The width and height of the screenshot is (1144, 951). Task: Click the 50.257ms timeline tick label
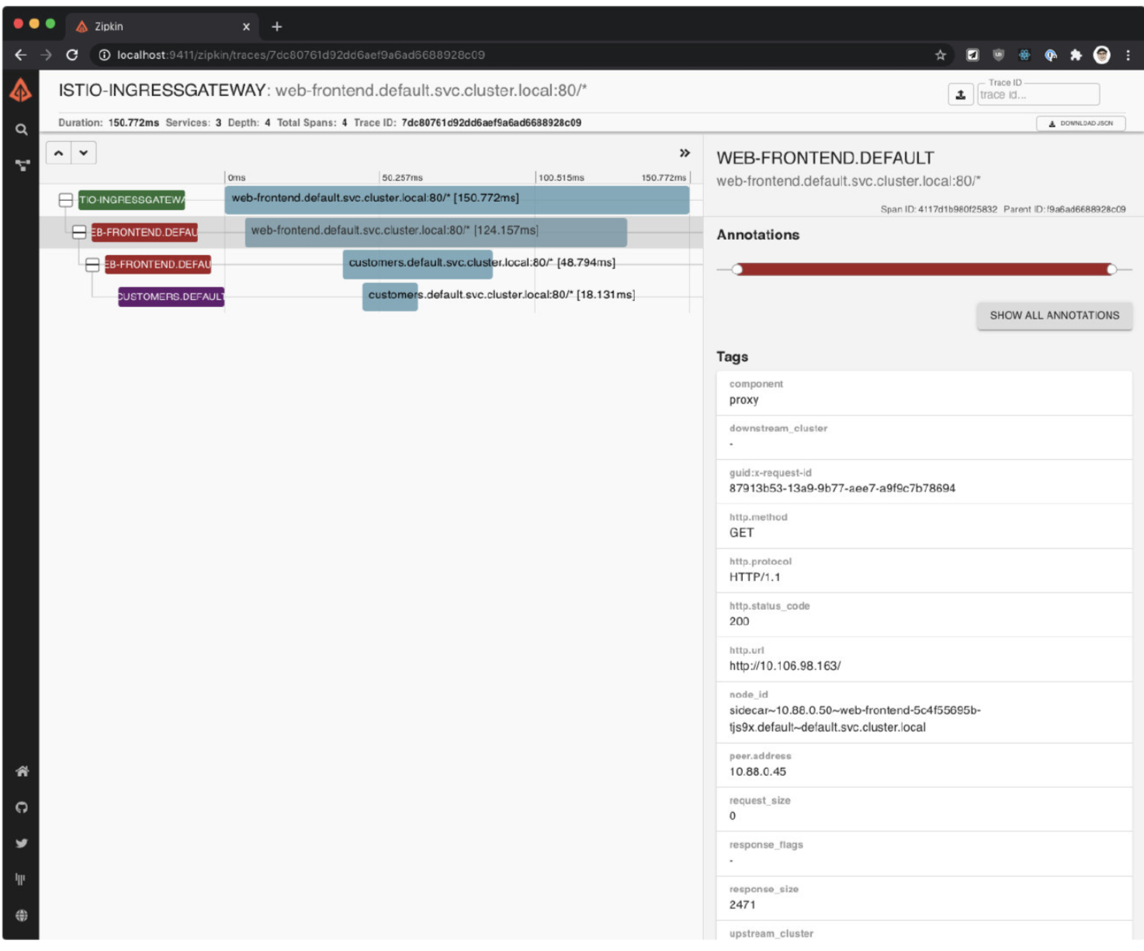(x=402, y=178)
